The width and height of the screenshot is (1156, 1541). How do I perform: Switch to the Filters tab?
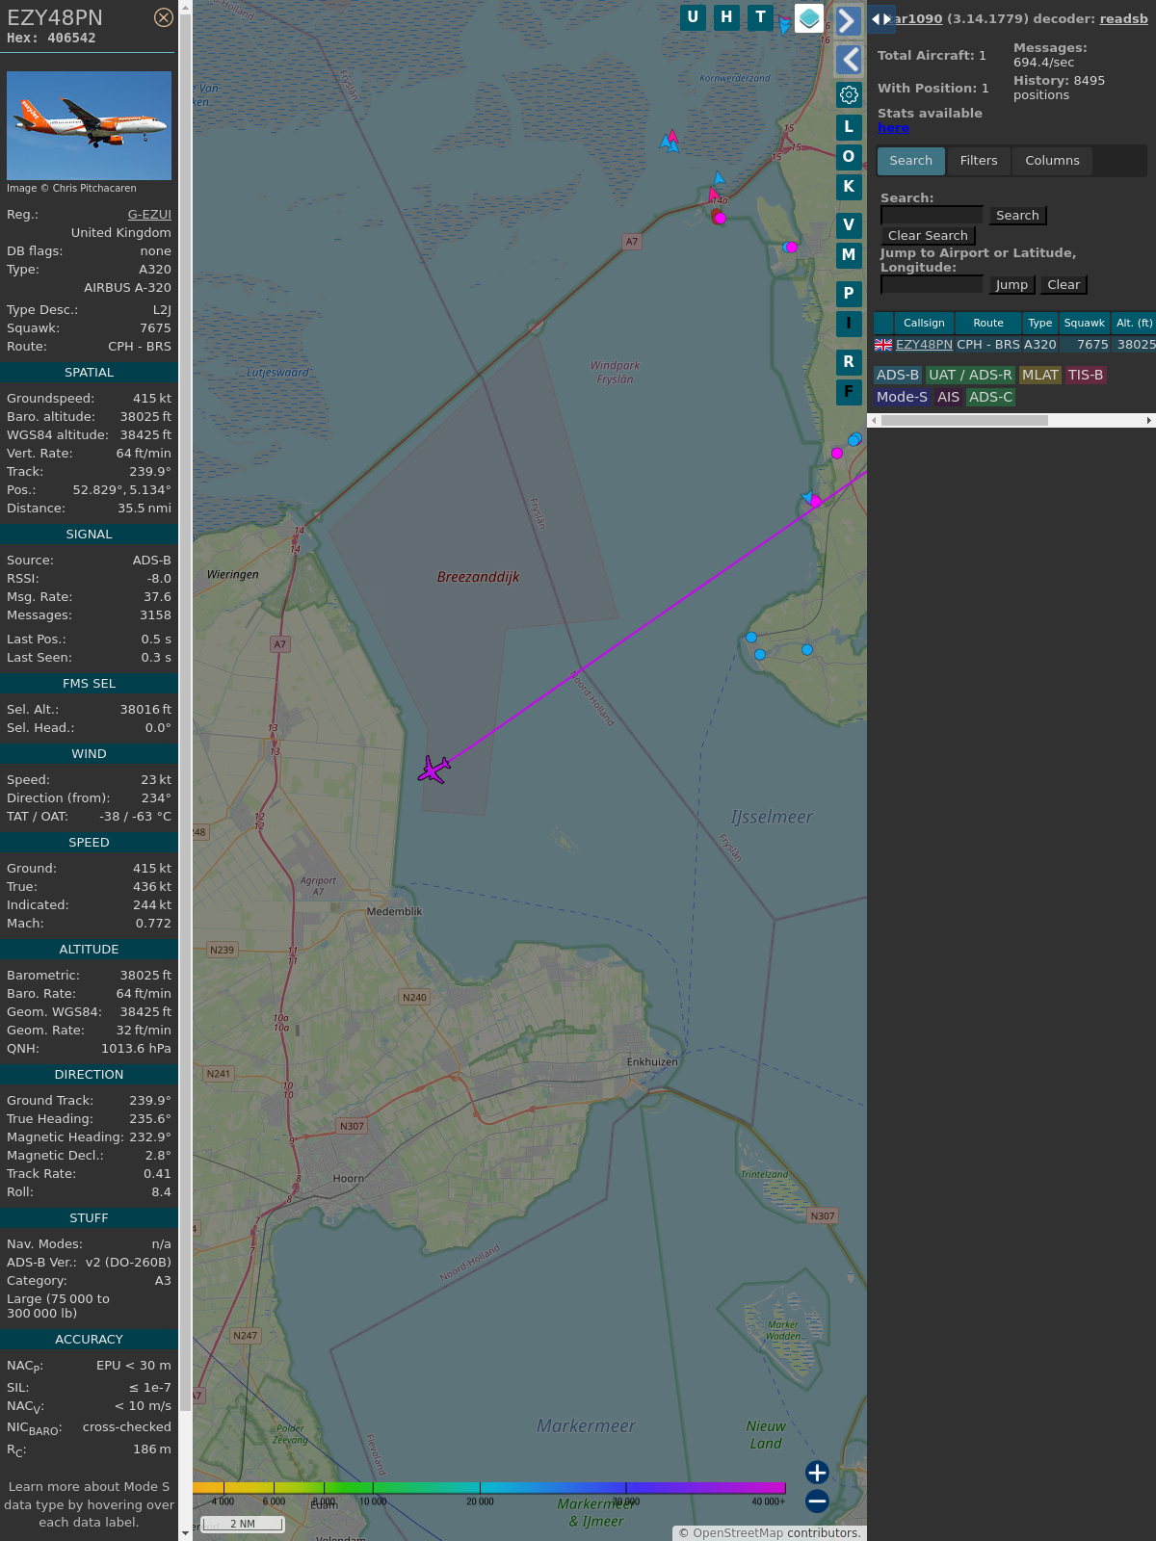[x=979, y=161]
